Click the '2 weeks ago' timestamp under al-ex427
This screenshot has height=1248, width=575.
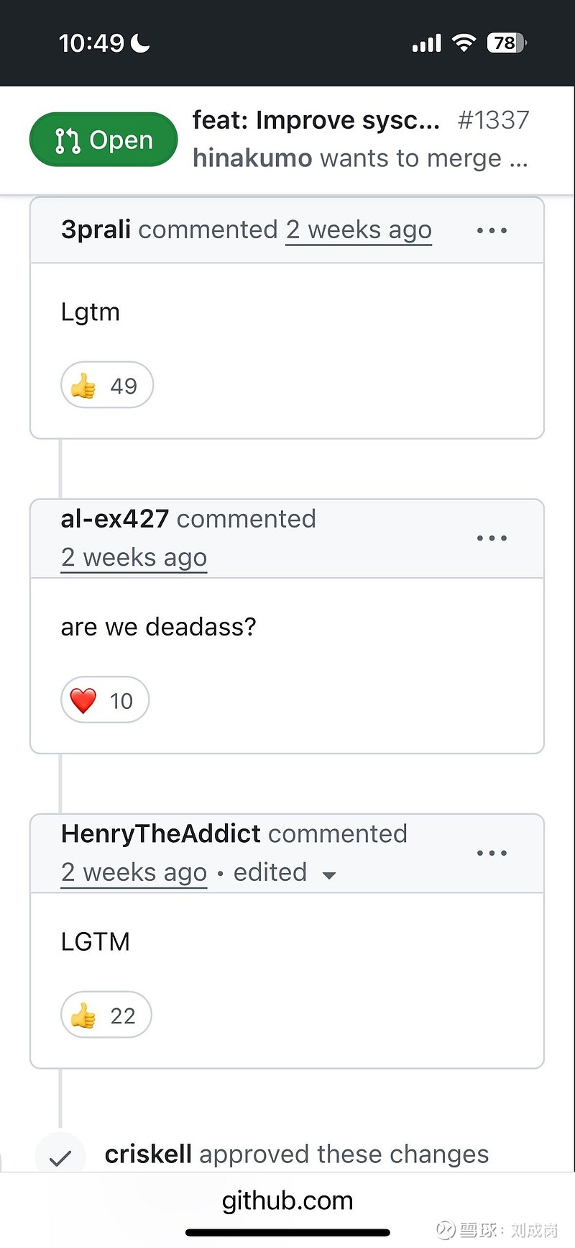point(134,558)
